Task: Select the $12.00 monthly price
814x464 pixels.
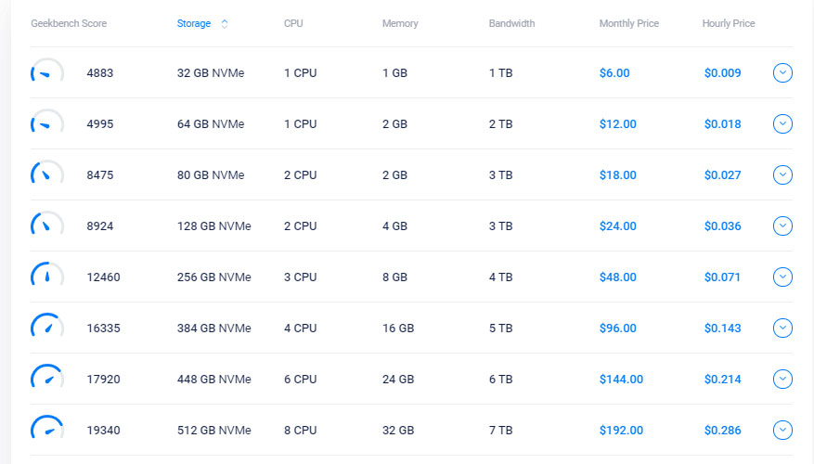Action: 618,124
